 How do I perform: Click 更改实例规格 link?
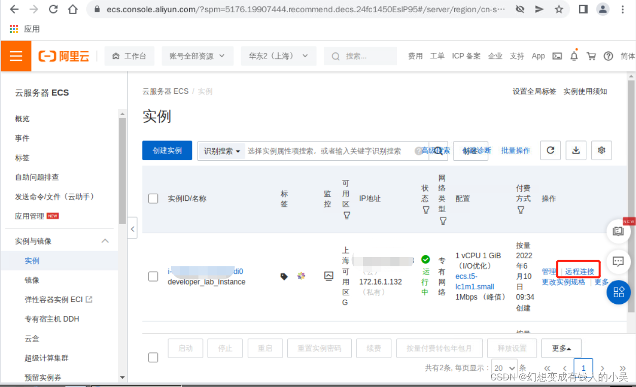click(x=563, y=282)
